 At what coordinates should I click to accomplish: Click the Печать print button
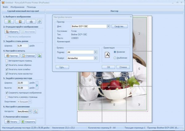12,121
